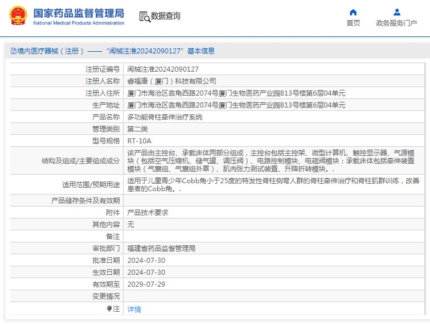The image size is (430, 326).
Task: Click attachment value 产品技术要求
Action: [148, 213]
